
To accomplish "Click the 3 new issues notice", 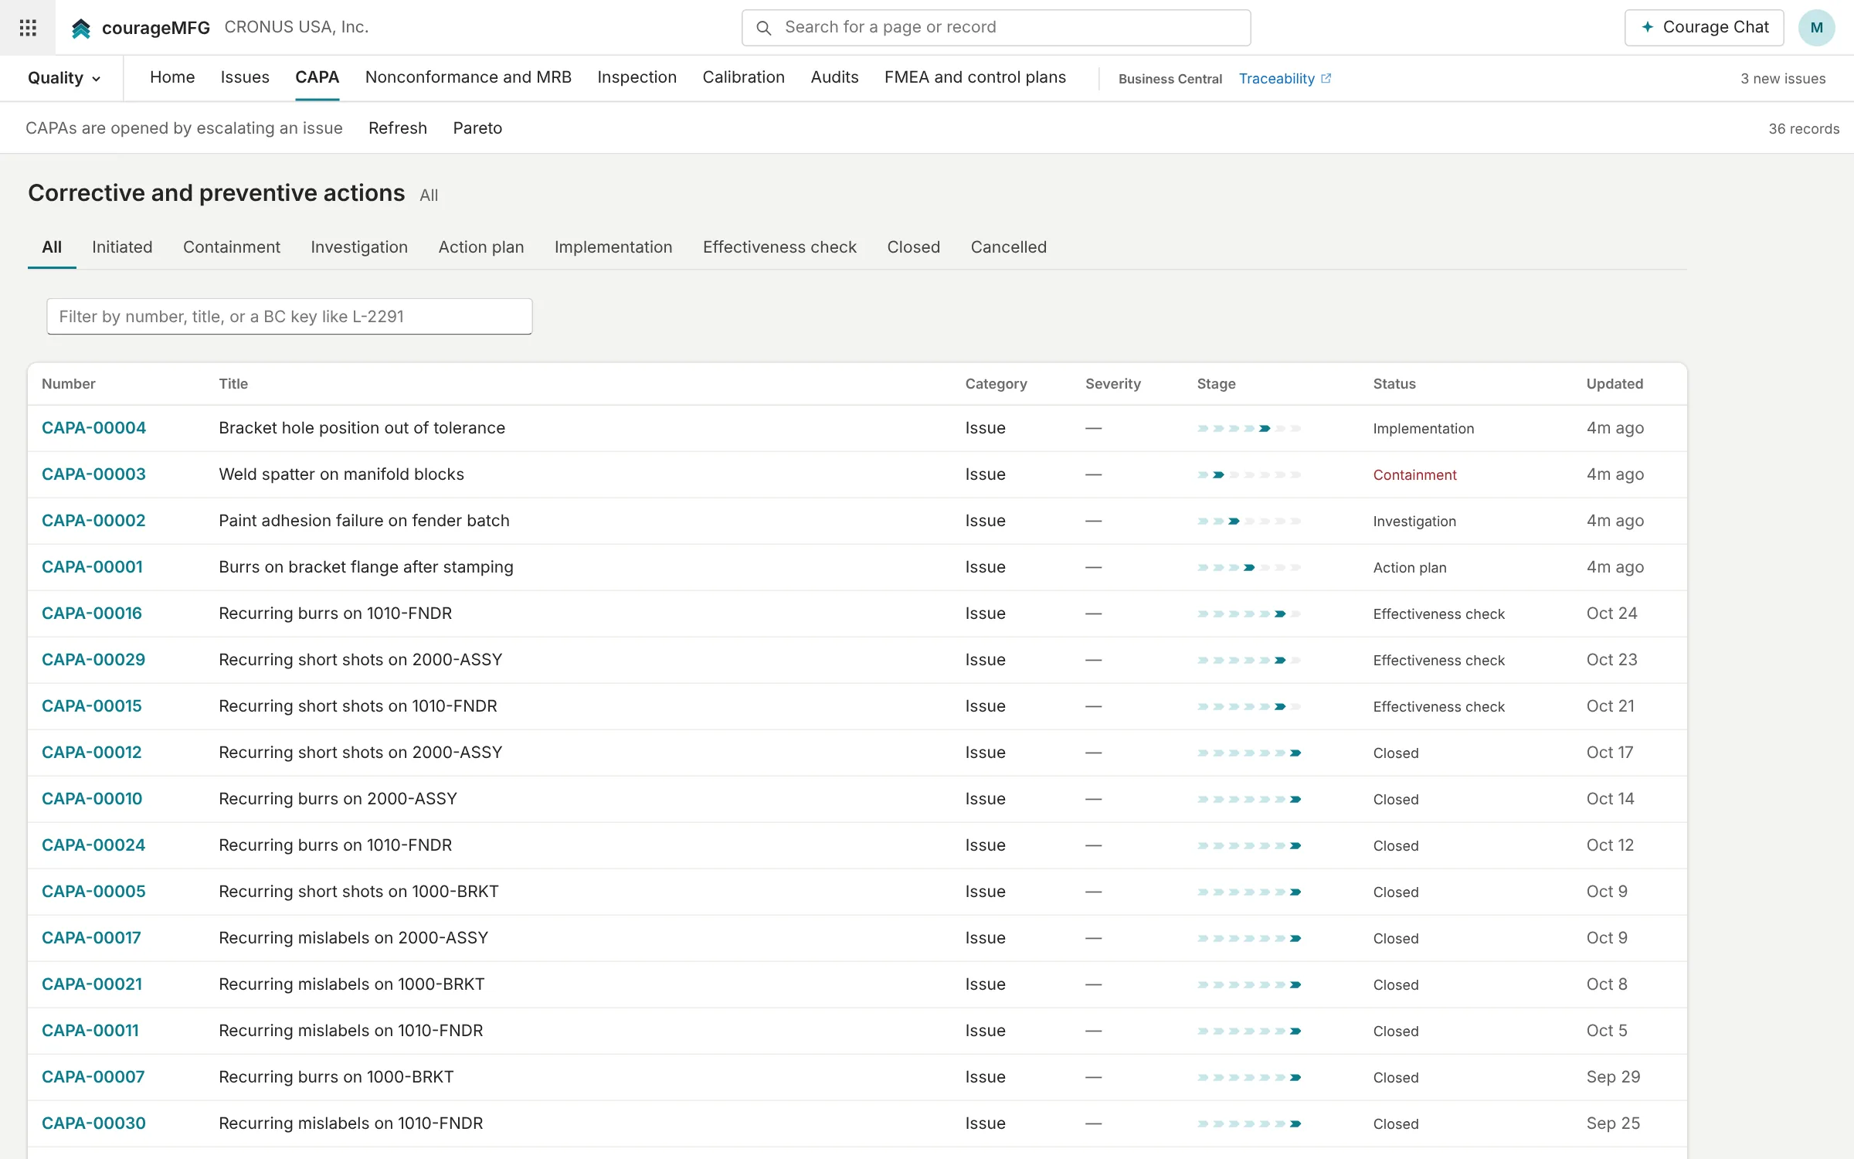I will coord(1783,79).
